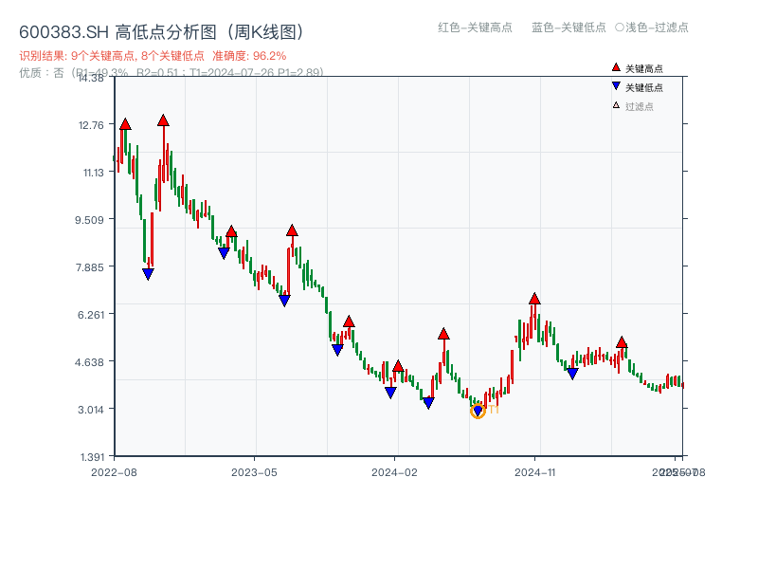The image size is (758, 569).
Task: Click the red triangle near the 2024-11 rebound high
Action: click(x=535, y=299)
